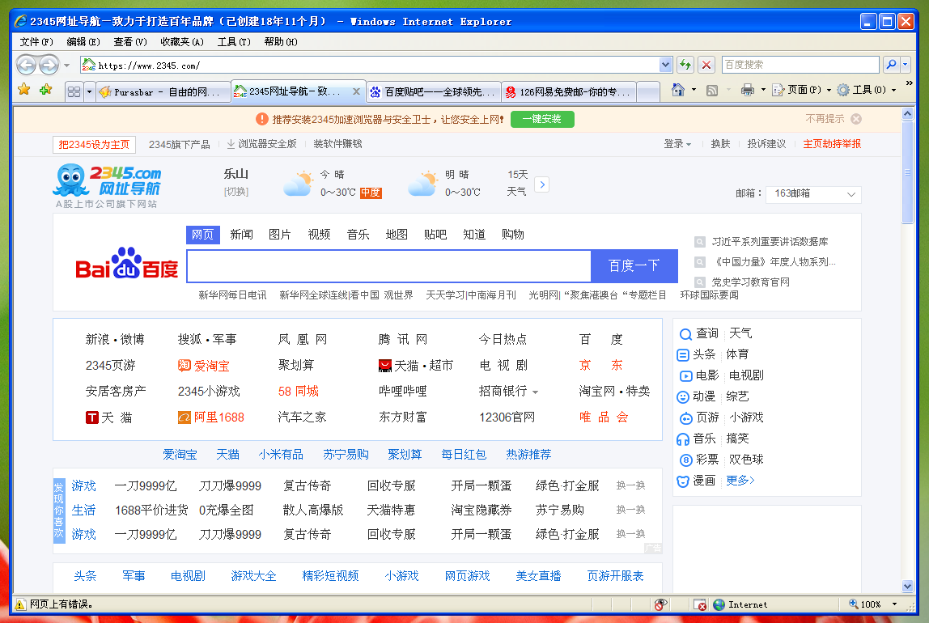Add to Favorites with the green plus star

[x=45, y=90]
